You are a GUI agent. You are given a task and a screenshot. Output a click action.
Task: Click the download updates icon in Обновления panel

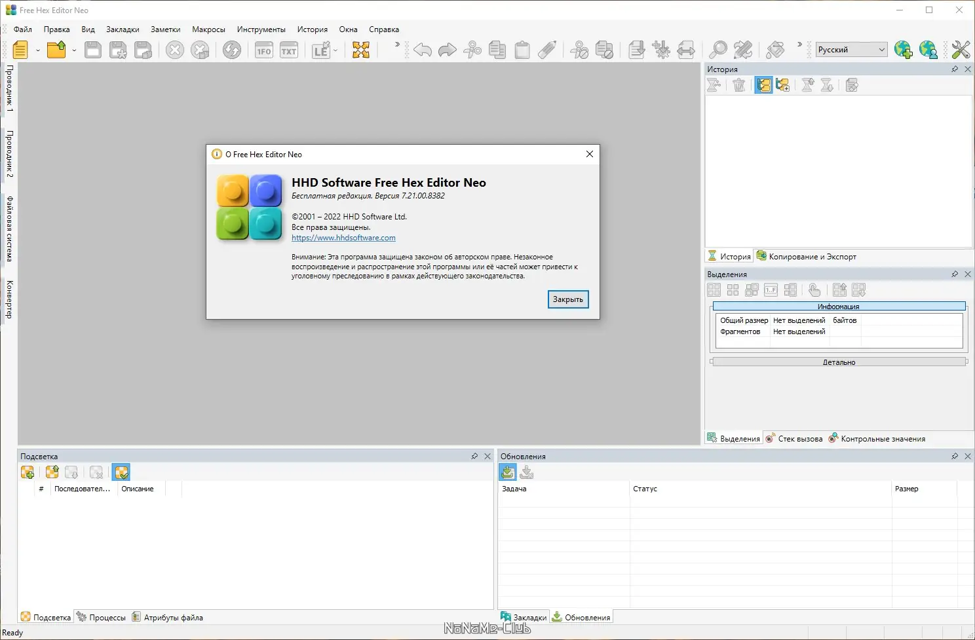tap(508, 472)
